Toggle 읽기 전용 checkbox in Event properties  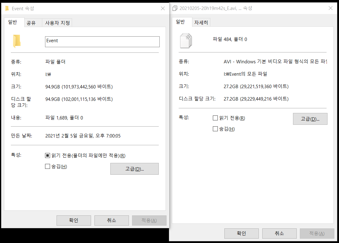pos(47,155)
